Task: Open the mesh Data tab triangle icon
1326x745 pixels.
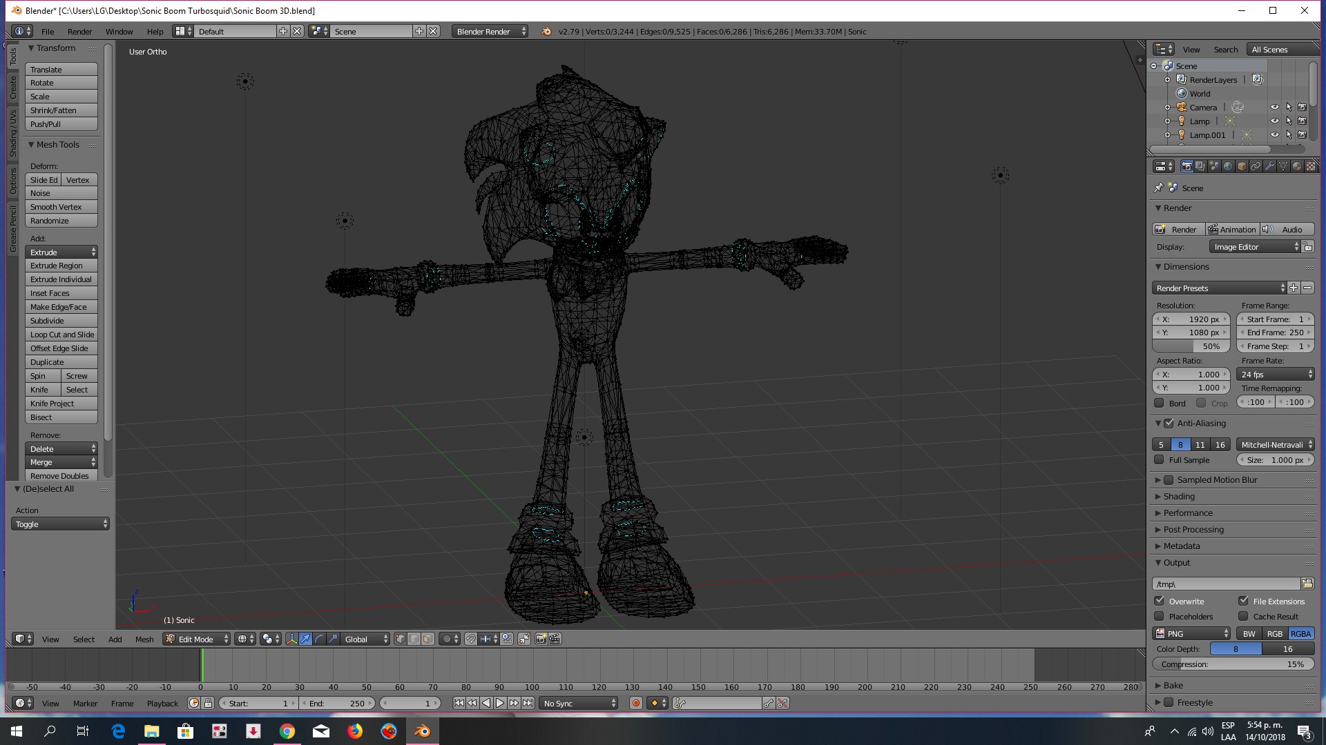Action: click(x=1283, y=166)
